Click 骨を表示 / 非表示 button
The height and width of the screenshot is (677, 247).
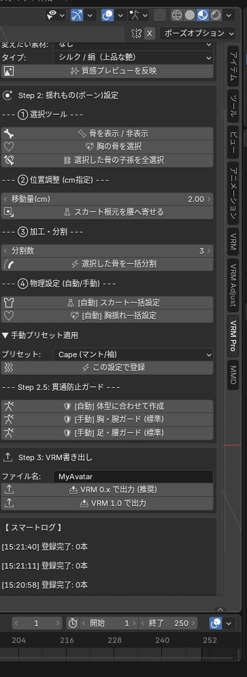point(107,134)
